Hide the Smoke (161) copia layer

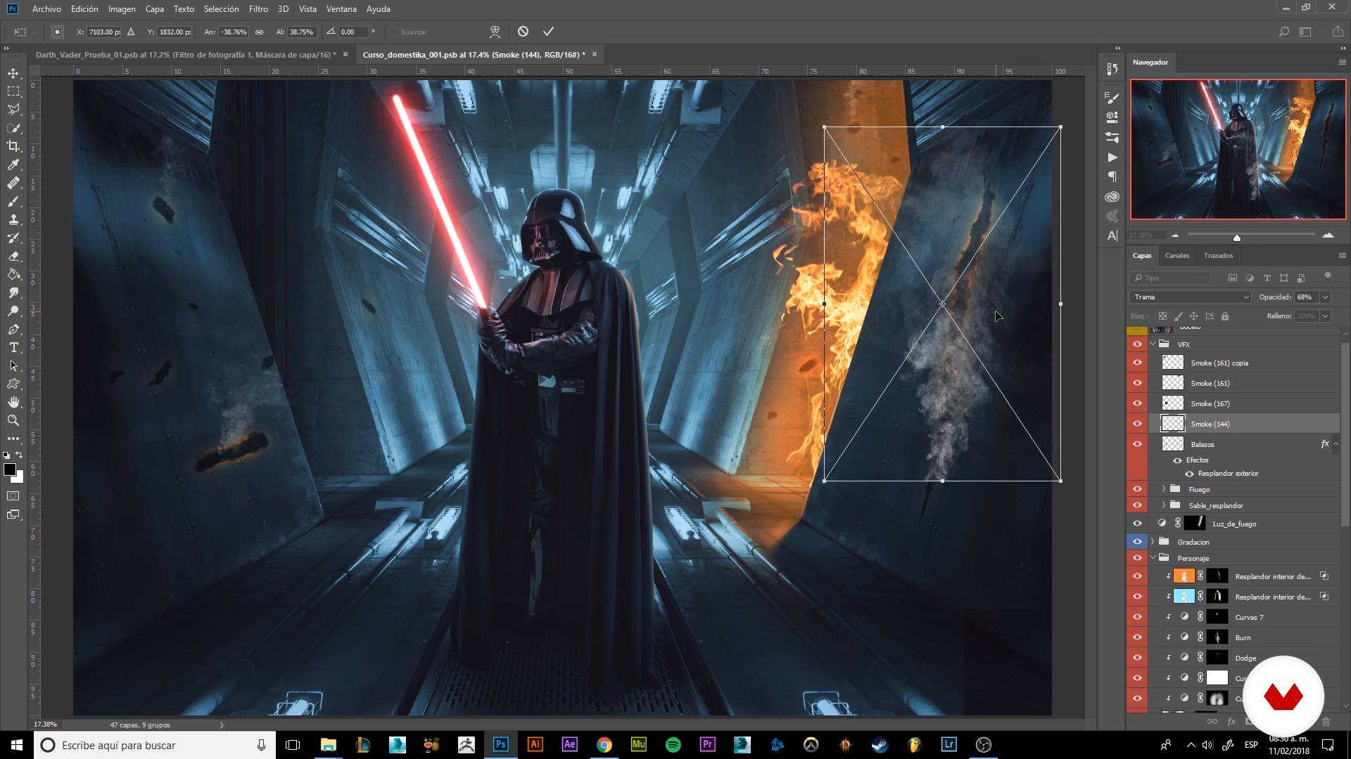1137,363
